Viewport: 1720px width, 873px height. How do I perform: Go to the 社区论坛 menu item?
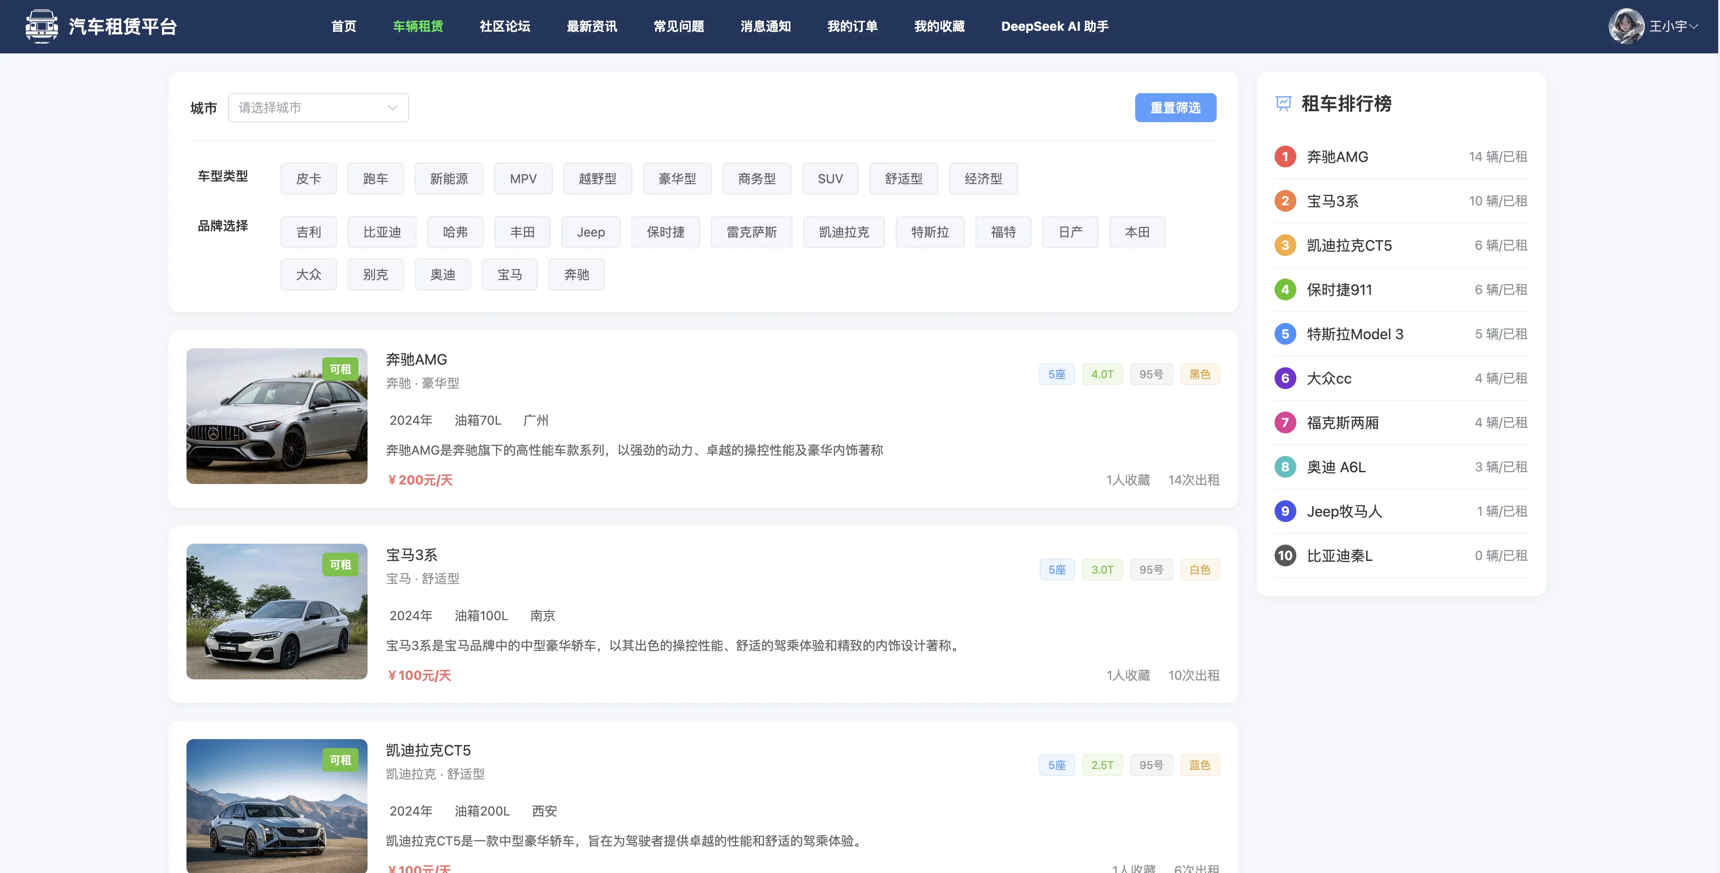(x=504, y=27)
